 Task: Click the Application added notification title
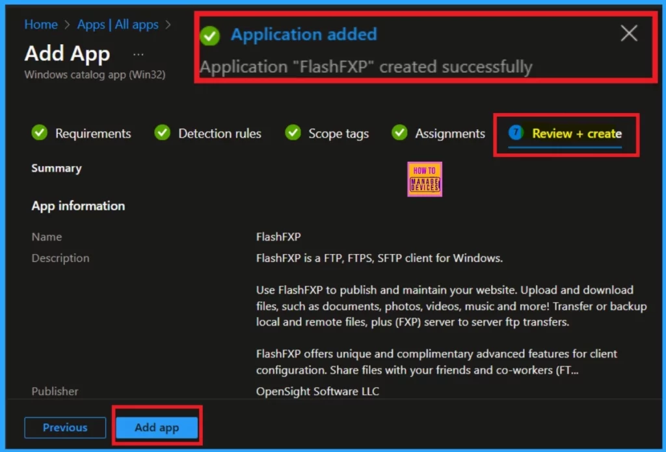(x=304, y=34)
